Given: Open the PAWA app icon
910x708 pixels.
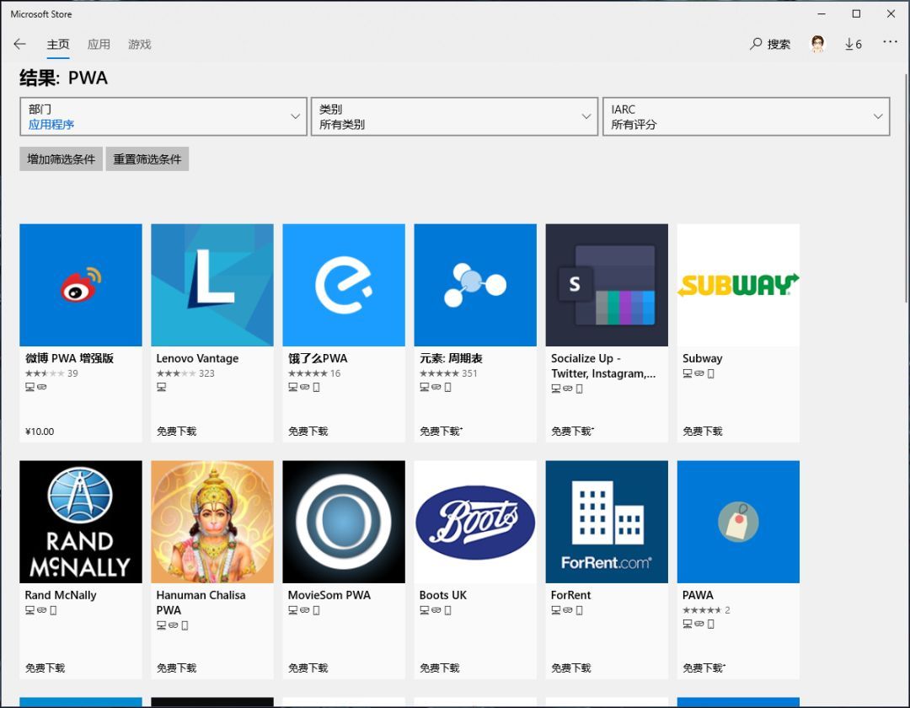Looking at the screenshot, I should tap(738, 522).
